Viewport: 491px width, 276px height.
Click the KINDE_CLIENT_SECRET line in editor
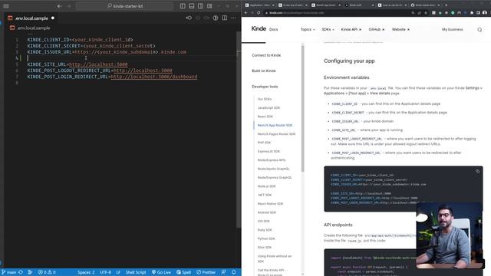pos(91,46)
